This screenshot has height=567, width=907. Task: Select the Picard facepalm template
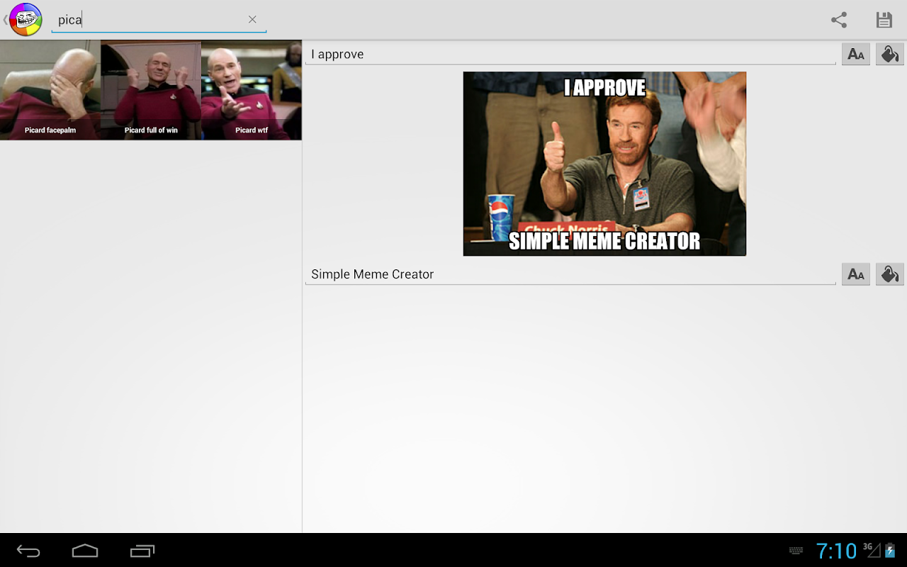pyautogui.click(x=50, y=90)
